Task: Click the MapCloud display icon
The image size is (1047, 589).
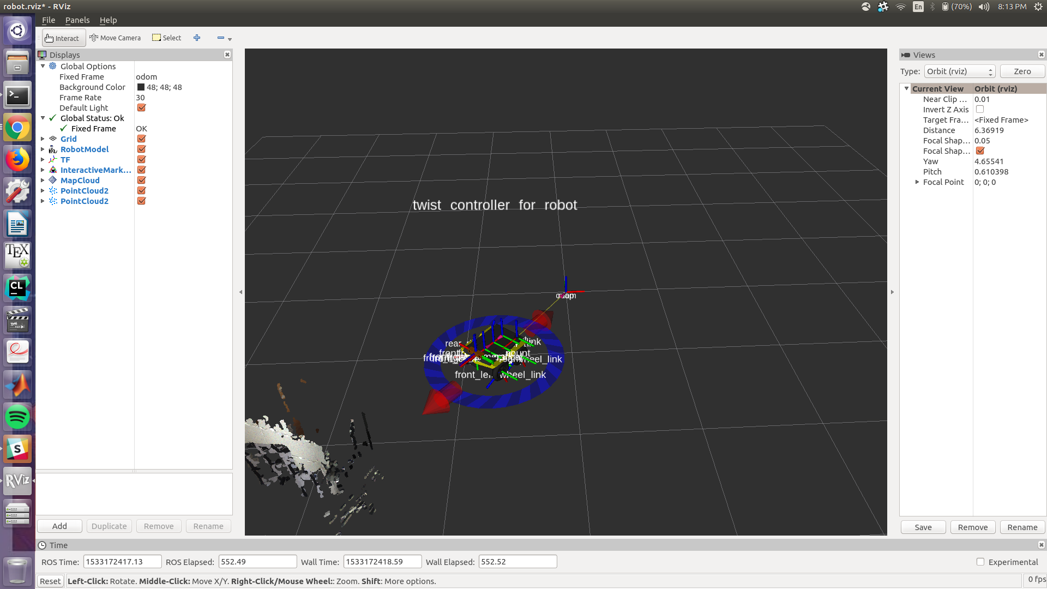Action: coord(53,181)
